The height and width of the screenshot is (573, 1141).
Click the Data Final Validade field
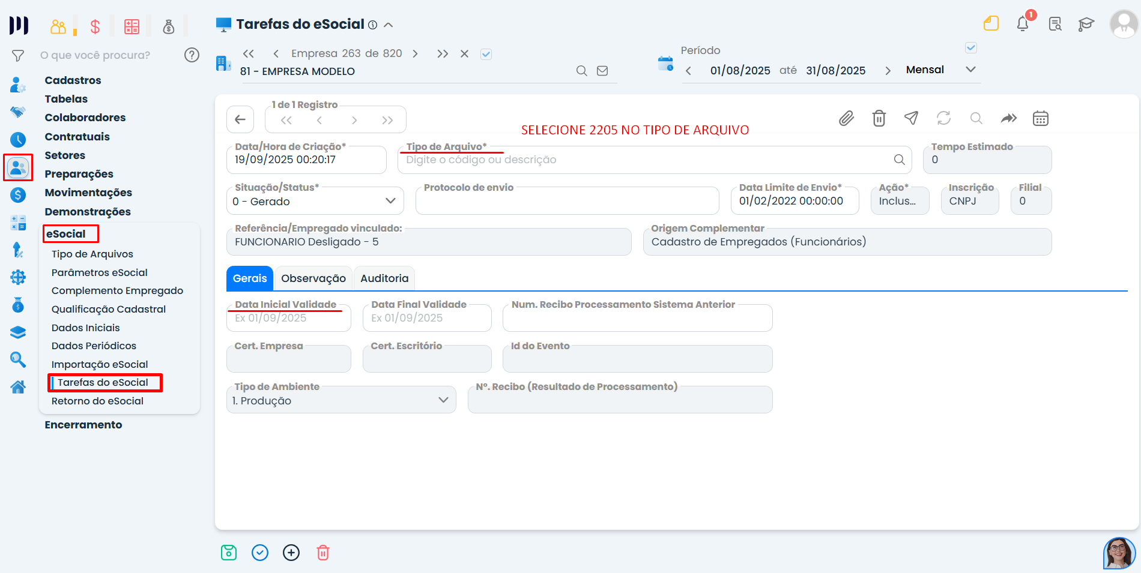pos(427,317)
